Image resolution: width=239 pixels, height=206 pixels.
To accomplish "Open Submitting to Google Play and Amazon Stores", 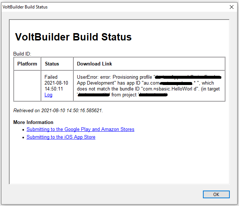I will (80, 129).
